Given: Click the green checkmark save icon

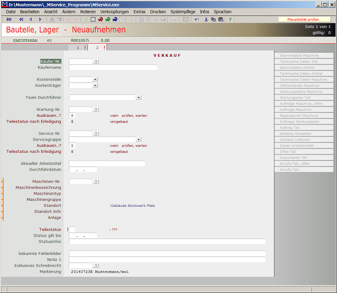Looking at the screenshot, I should 85,19.
